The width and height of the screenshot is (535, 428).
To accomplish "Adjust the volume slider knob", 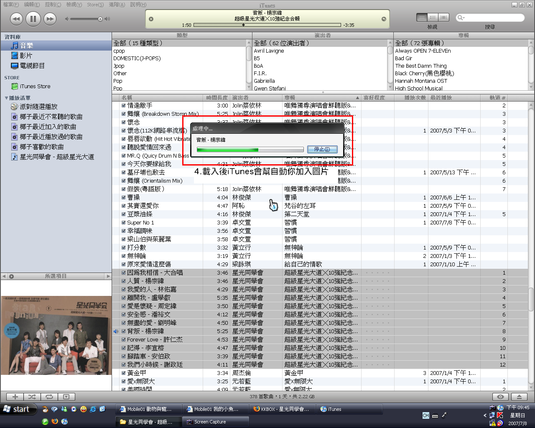I will [x=100, y=19].
